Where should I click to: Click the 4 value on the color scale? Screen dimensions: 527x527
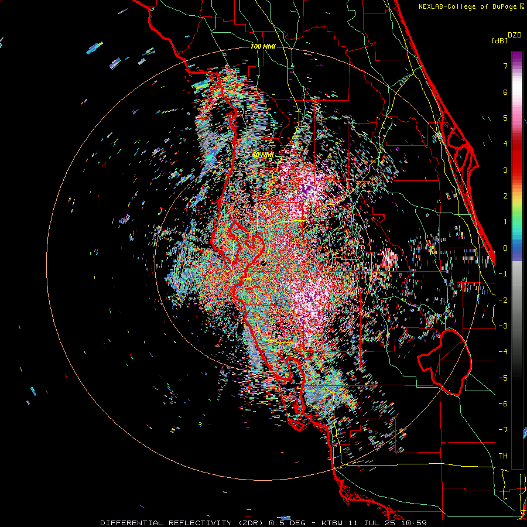click(505, 144)
